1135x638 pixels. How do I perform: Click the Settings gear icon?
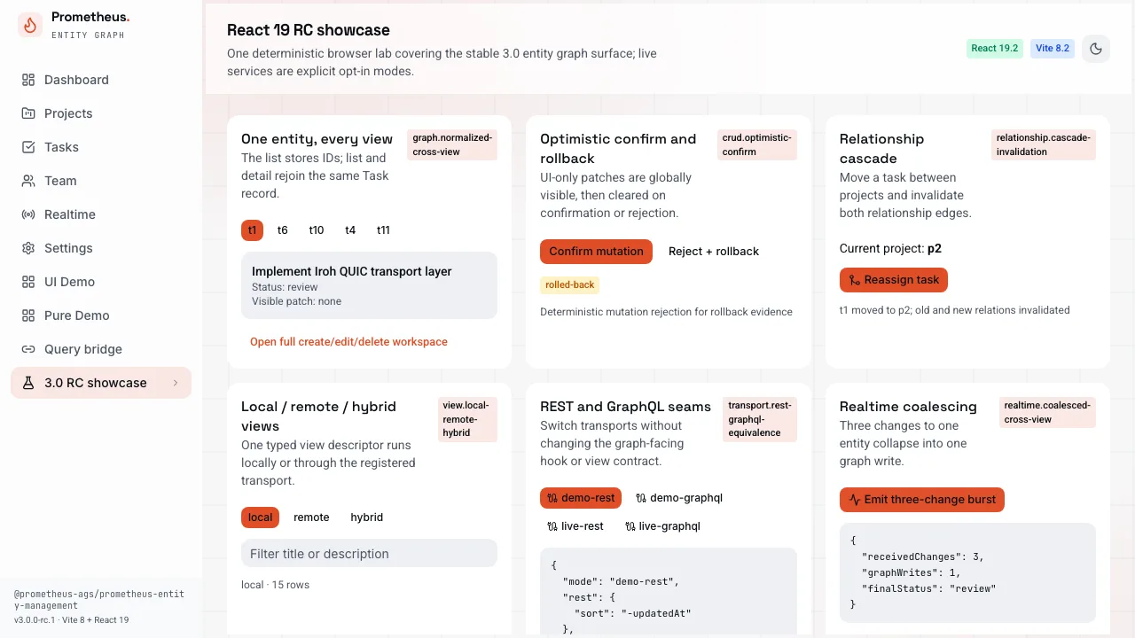tap(28, 248)
